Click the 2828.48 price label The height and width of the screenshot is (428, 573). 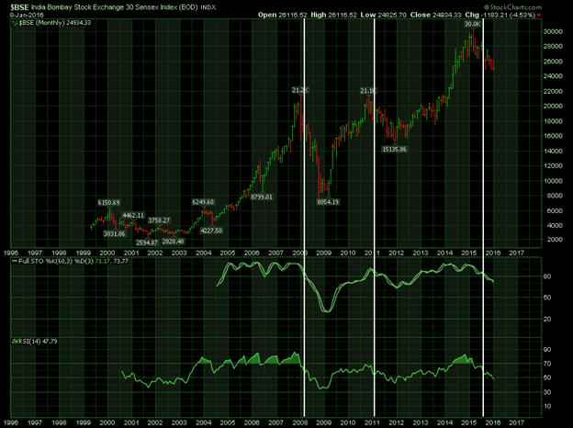[x=173, y=242]
